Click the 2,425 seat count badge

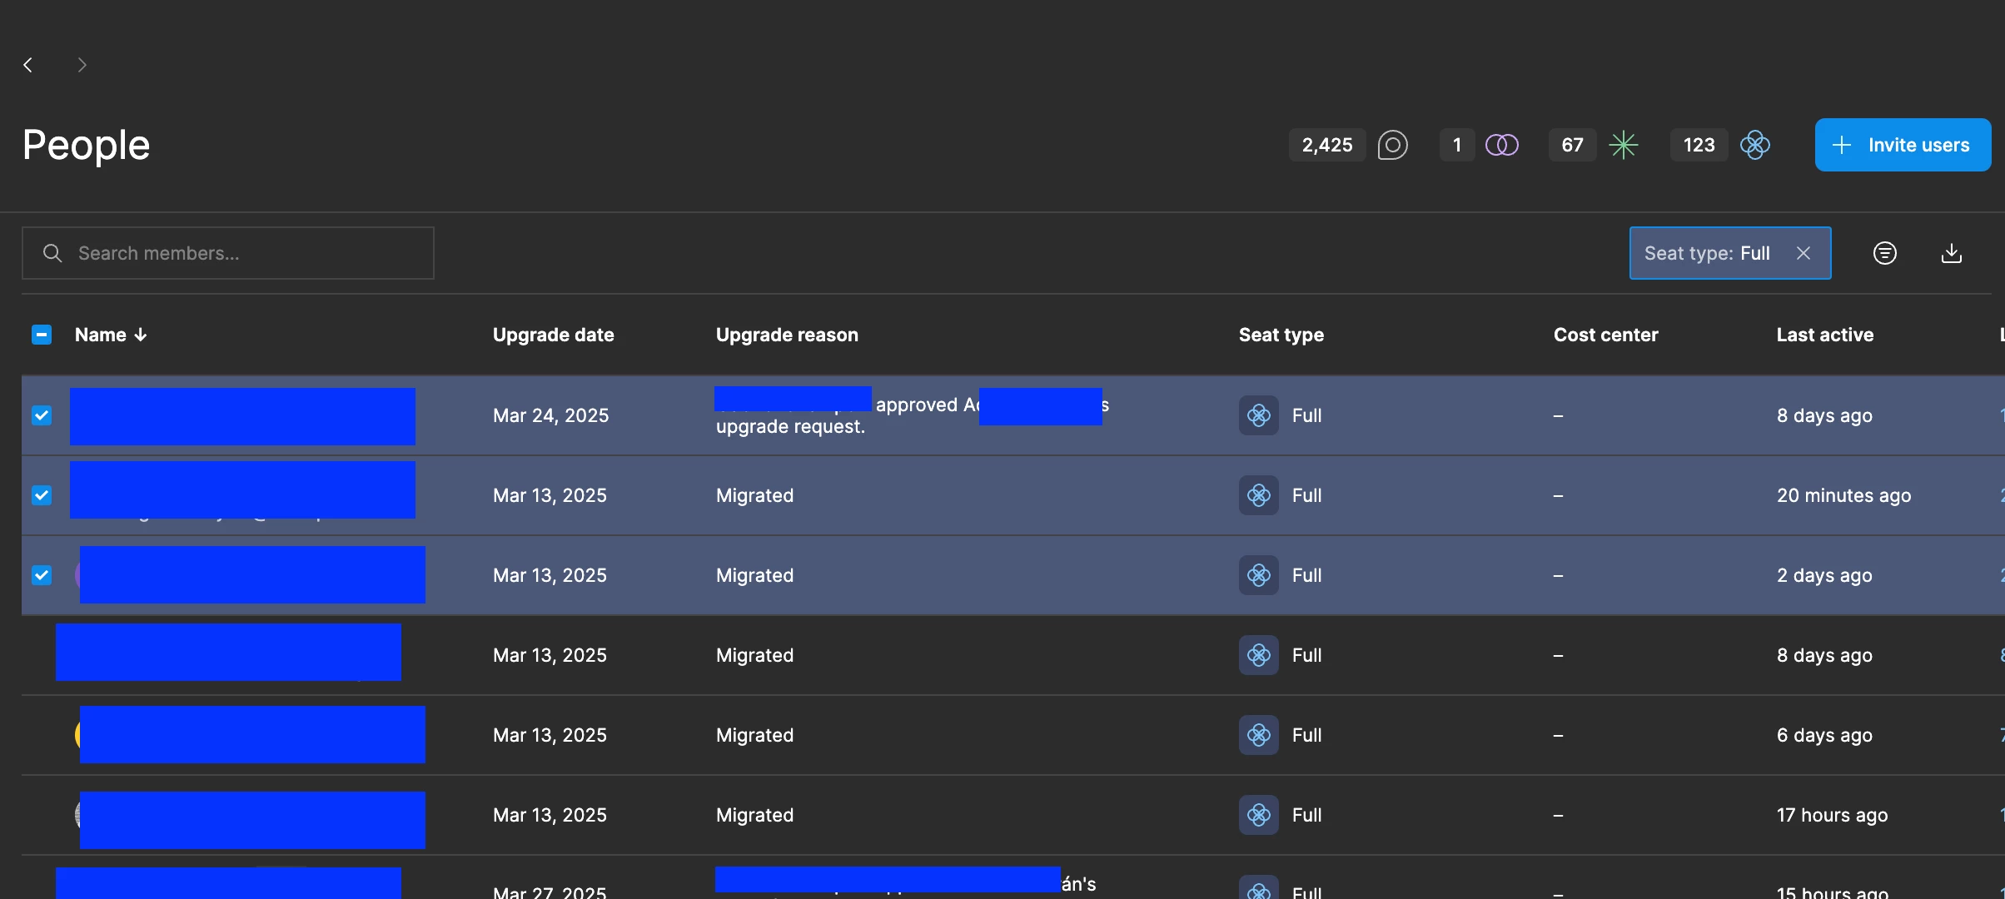(1327, 145)
